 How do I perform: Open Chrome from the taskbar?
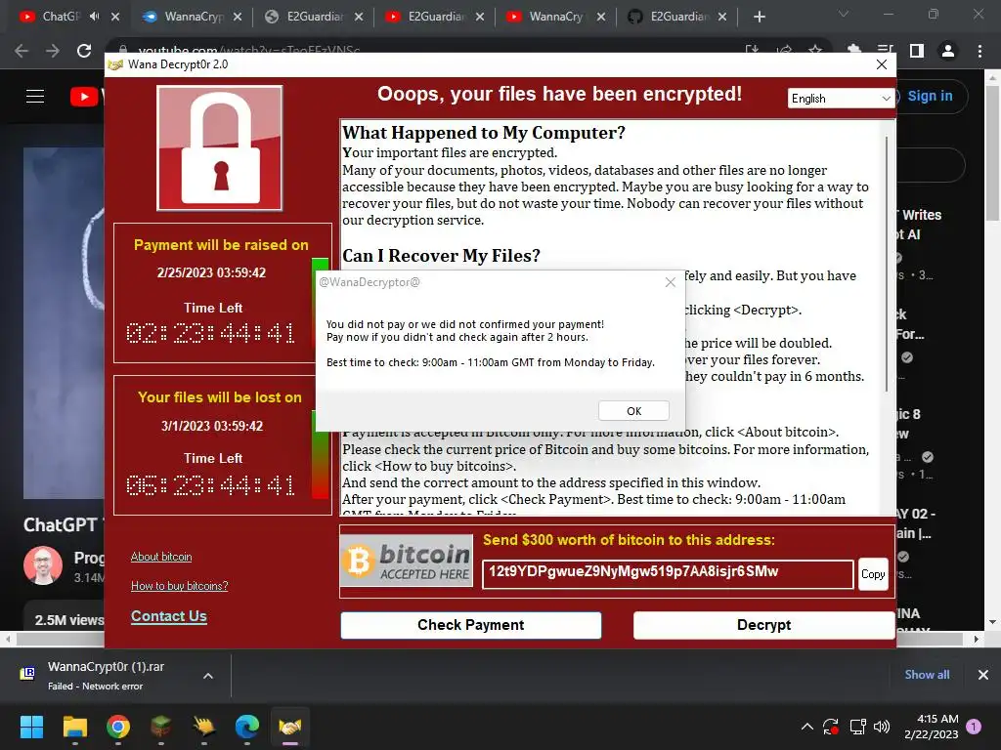(x=118, y=727)
